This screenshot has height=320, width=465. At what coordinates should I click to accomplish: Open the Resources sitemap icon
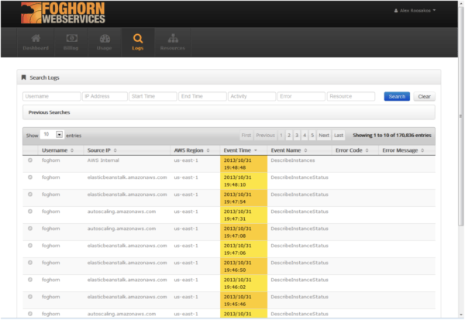(173, 38)
